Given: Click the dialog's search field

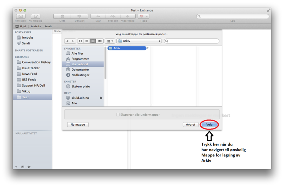Looking at the screenshot, I should click(x=192, y=41).
